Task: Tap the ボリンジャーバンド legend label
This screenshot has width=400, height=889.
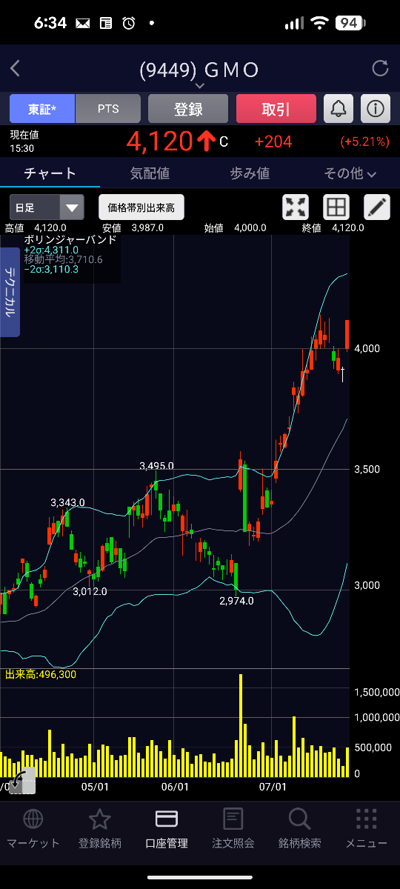Action: [70, 240]
